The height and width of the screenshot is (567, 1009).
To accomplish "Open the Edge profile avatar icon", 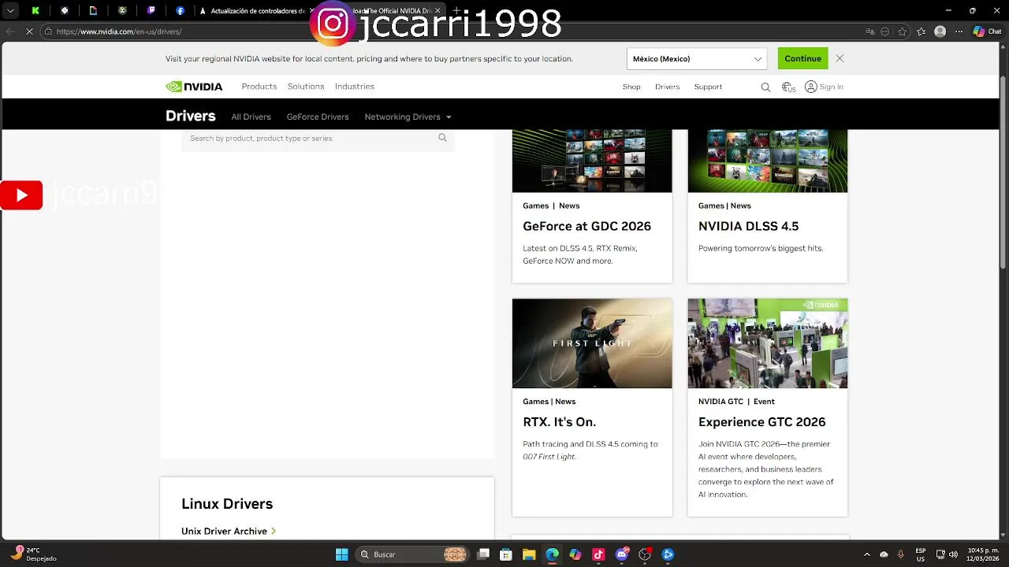I will (x=940, y=31).
